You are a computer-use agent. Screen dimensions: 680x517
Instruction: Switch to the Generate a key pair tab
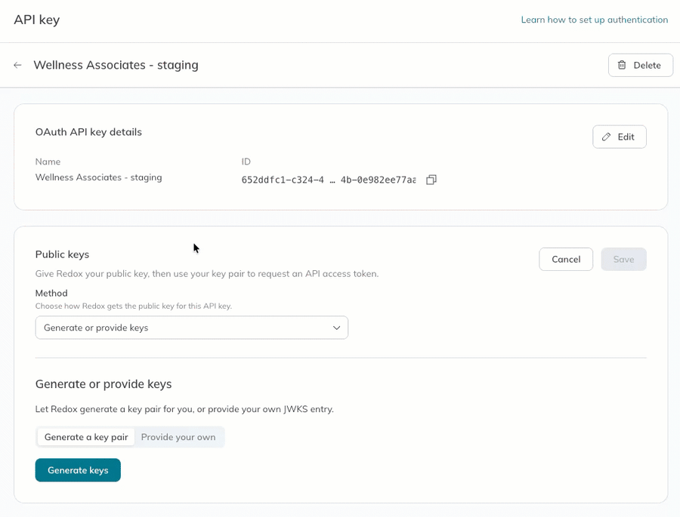coord(86,437)
